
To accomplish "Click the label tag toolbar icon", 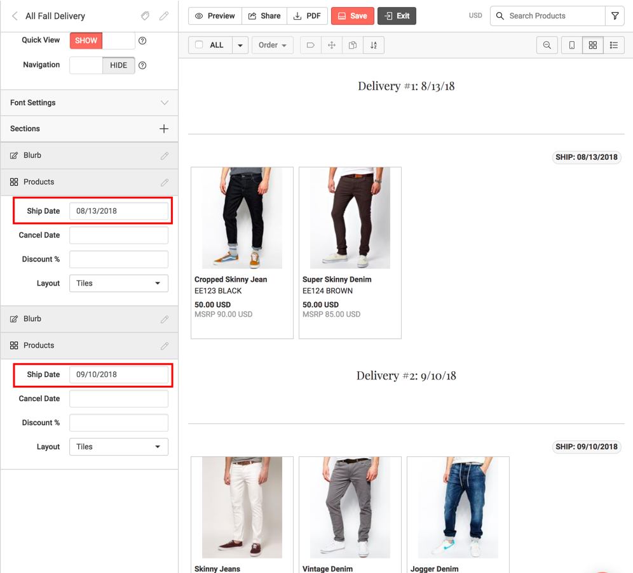I will 311,45.
